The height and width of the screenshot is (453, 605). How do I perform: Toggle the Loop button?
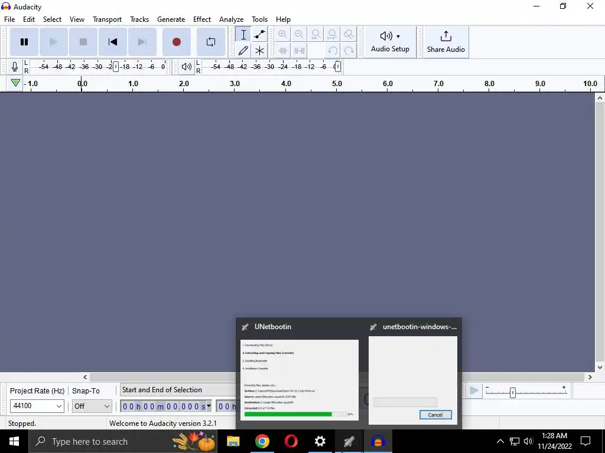[x=211, y=42]
